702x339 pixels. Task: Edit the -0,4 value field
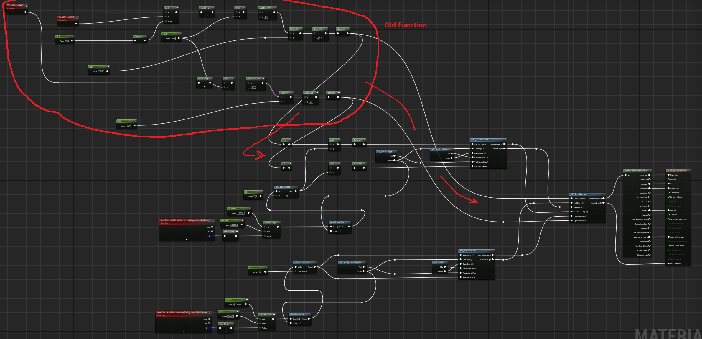click(x=173, y=39)
